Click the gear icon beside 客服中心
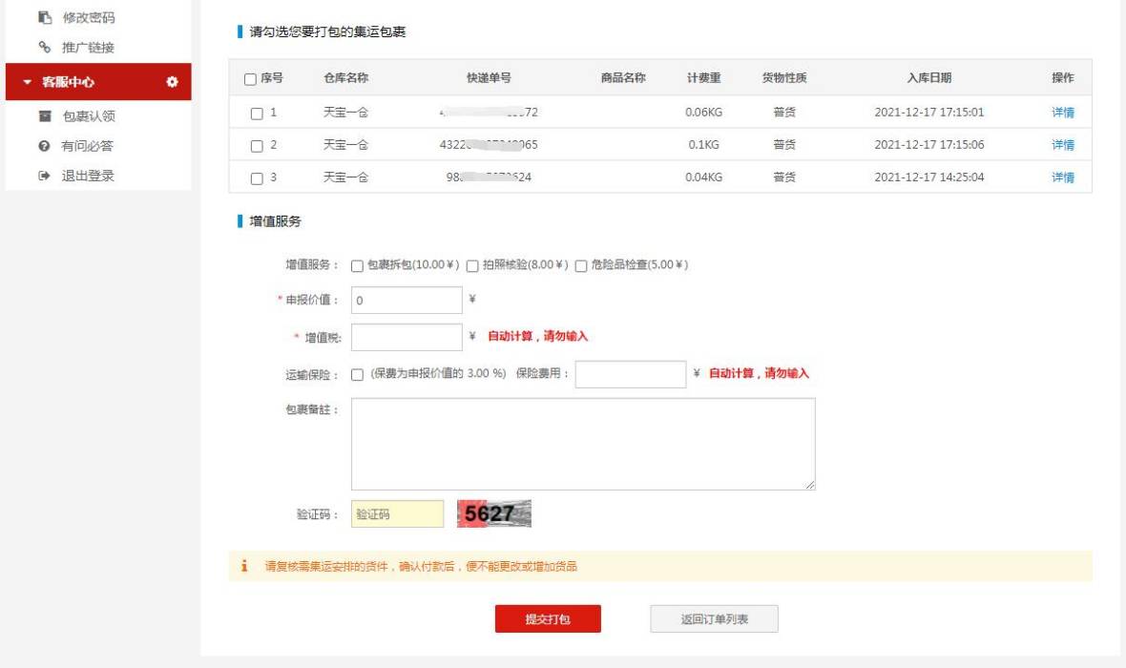1126x668 pixels. click(x=173, y=82)
